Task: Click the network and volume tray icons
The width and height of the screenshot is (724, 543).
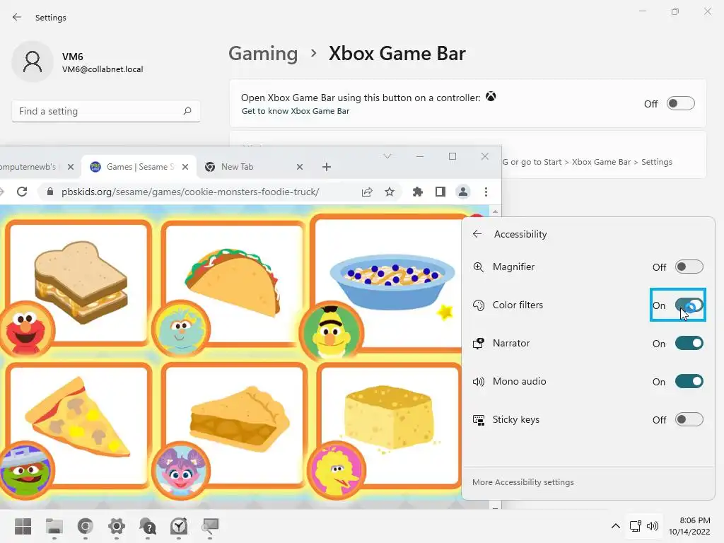Action: coord(644,526)
